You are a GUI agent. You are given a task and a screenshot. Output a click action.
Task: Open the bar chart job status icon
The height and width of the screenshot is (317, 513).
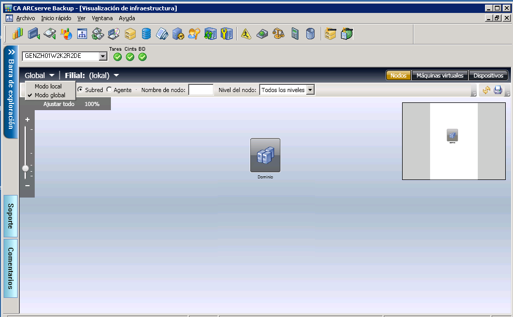click(18, 34)
